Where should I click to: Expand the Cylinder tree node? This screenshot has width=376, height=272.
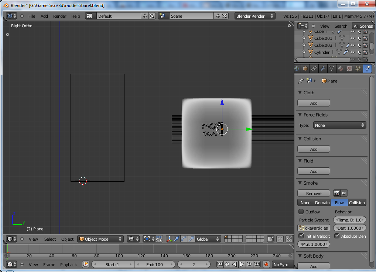click(304, 52)
